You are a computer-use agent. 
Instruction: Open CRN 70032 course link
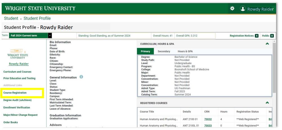pyautogui.click(x=208, y=119)
